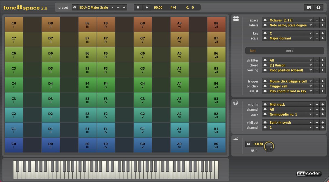
Task: Click the volume ramp icon in gain panel
Action: tap(236, 139)
